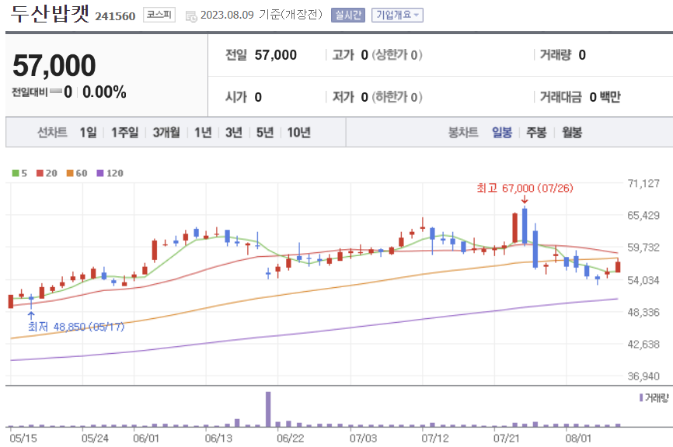Screen dimensions: 673x447
Task: Select the 10년 line chart period
Action: (298, 133)
